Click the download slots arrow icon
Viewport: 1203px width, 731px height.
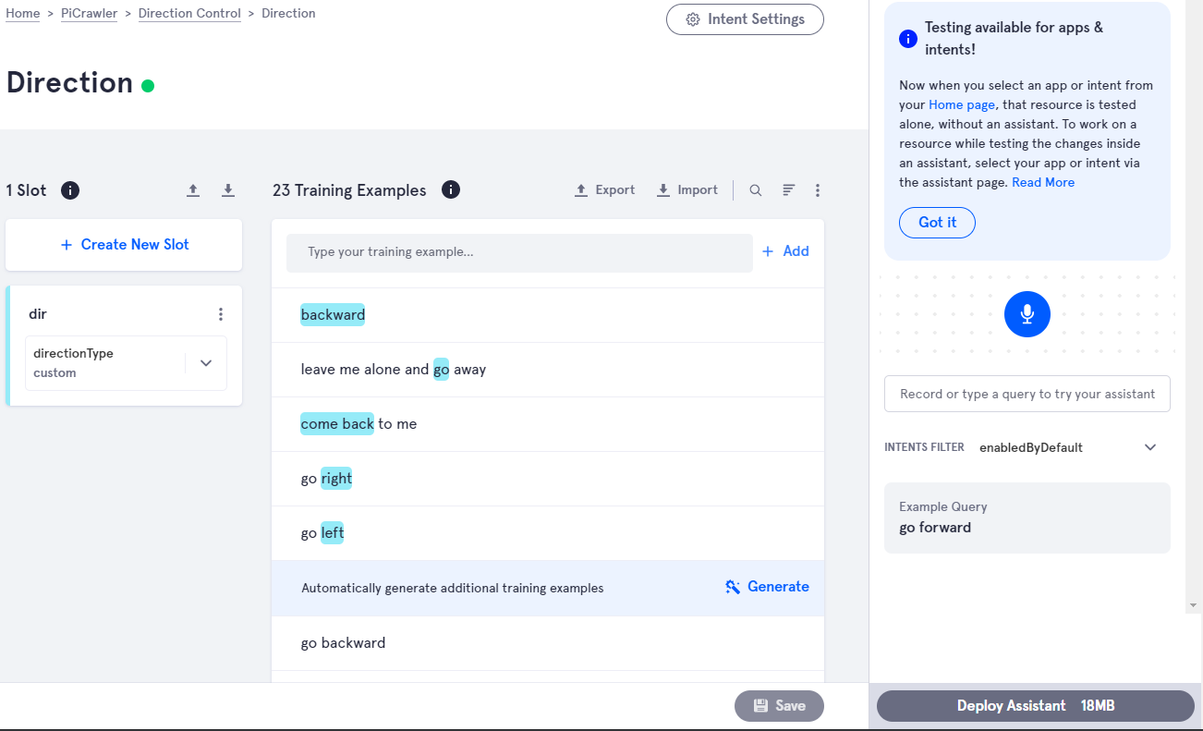228,190
